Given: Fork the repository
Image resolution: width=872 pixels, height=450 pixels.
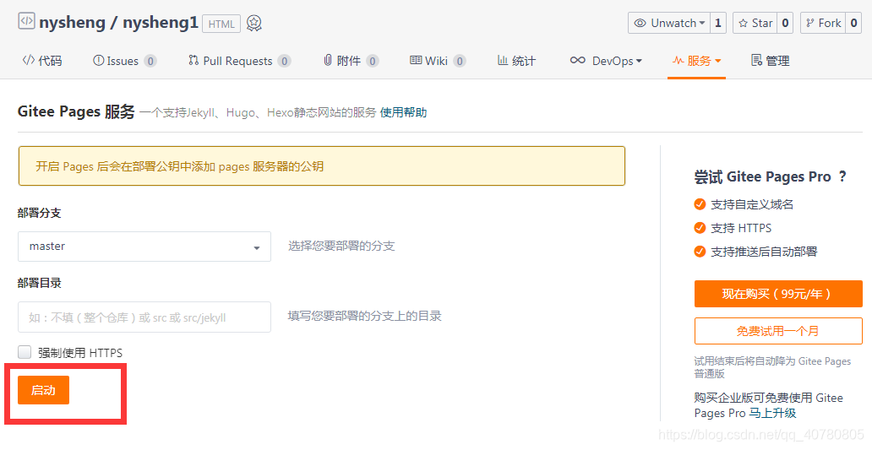Looking at the screenshot, I should [823, 24].
